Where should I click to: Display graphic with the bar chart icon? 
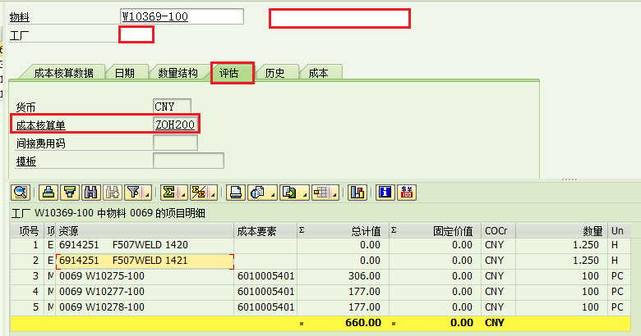357,192
